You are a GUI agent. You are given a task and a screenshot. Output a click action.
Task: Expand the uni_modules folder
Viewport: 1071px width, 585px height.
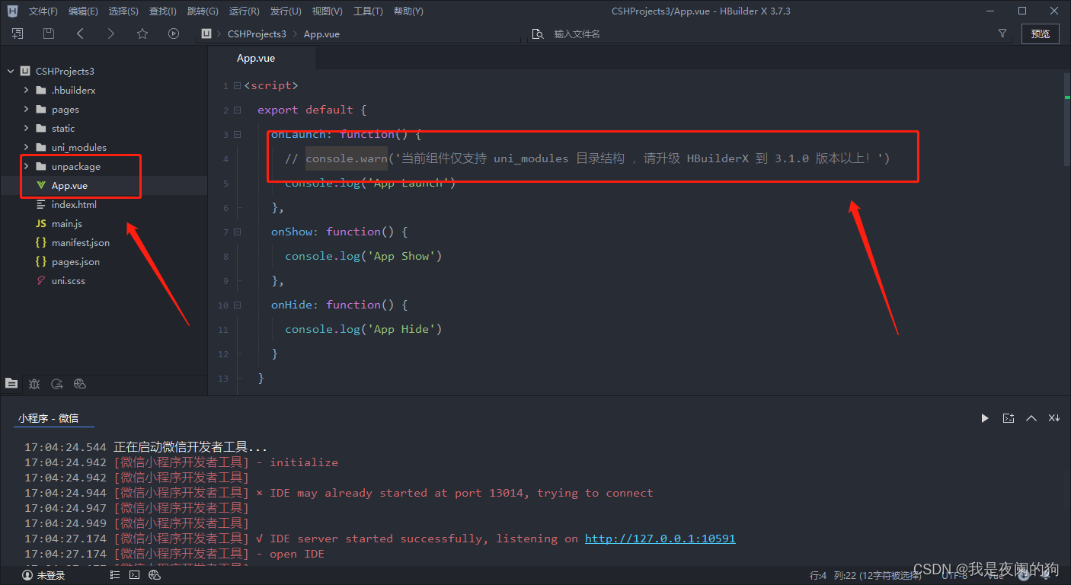coord(27,147)
